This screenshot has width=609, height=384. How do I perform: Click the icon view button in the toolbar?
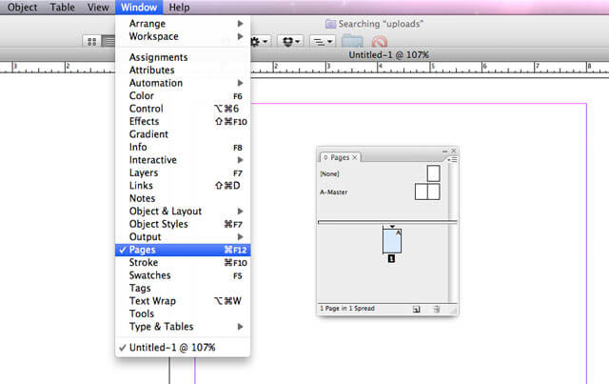pyautogui.click(x=92, y=41)
